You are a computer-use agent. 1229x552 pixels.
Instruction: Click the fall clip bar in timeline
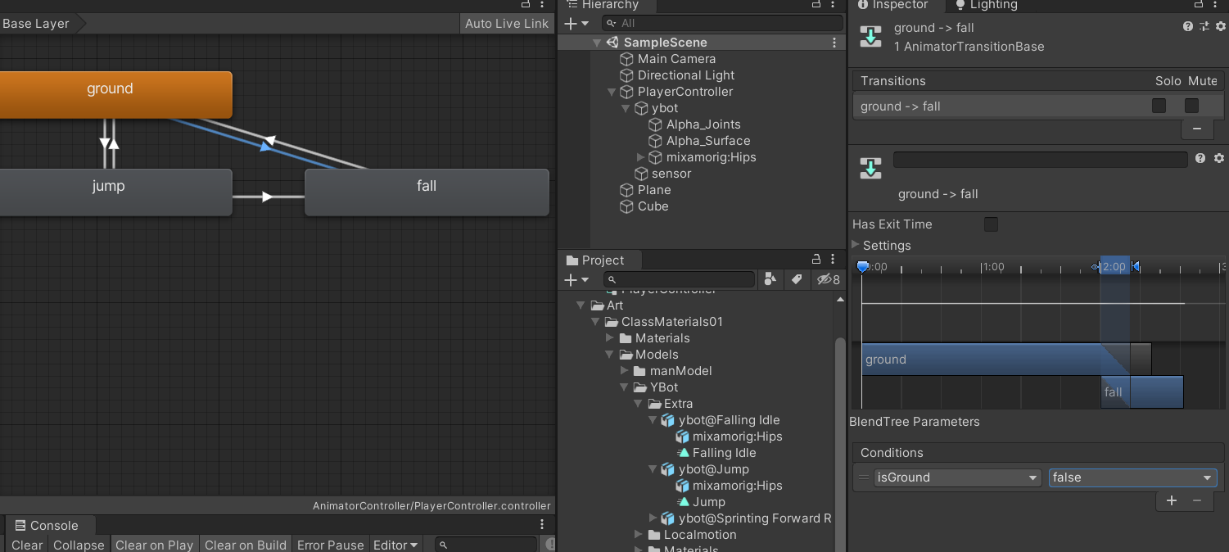(x=1142, y=391)
